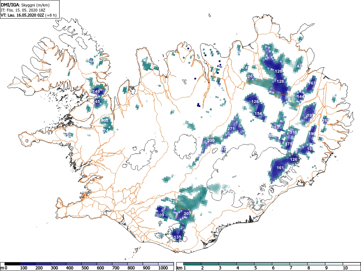Click the DMI/IGA Skyggni (m/km) title text
The image size is (361, 271).
tap(25, 5)
